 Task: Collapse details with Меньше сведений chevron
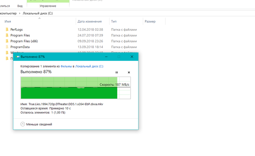click(x=23, y=124)
